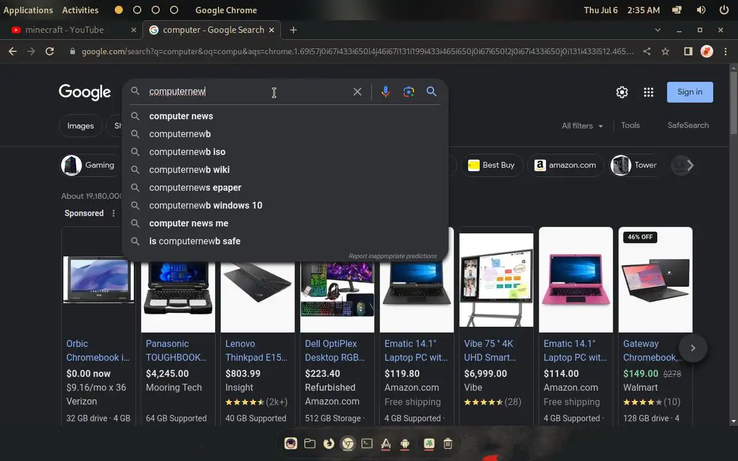Select the Best Buy filter chip
Screen dimensions: 738x461
pyautogui.click(x=492, y=165)
